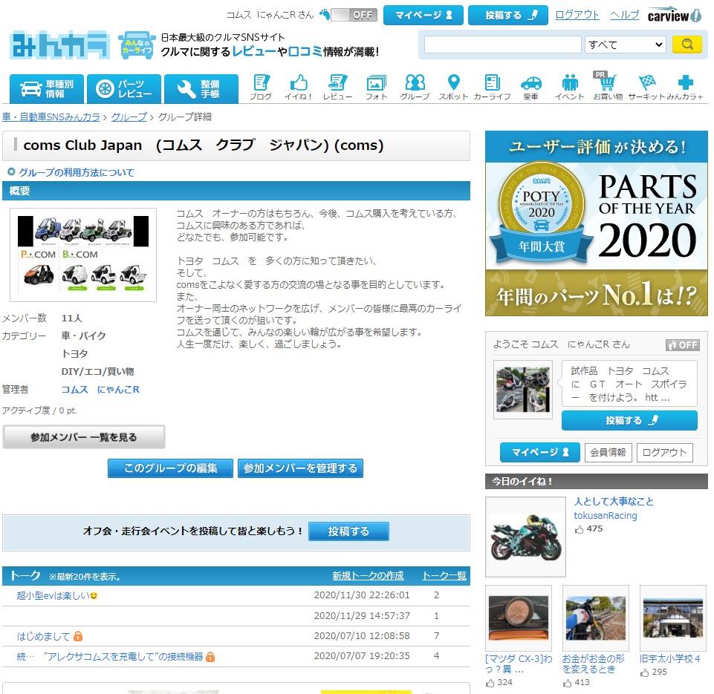This screenshot has width=714, height=694.
Task: Open the レビュー (Review) nav icon
Action: (337, 88)
